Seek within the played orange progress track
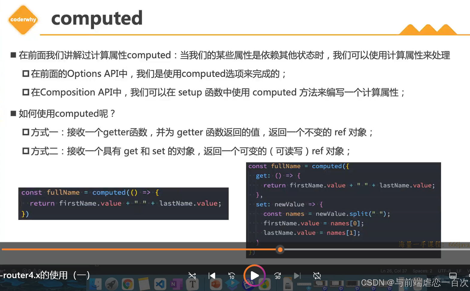The width and height of the screenshot is (470, 291). [x=139, y=249]
